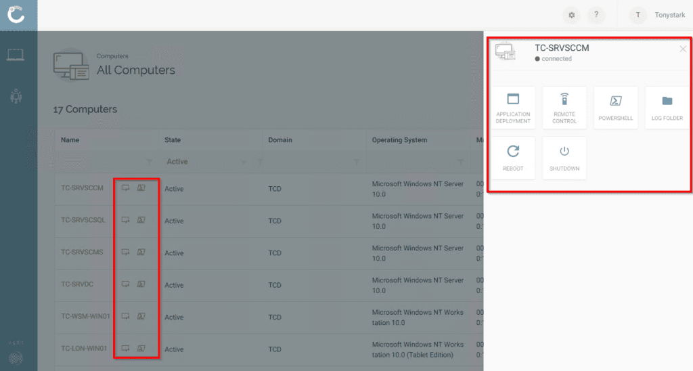The width and height of the screenshot is (693, 371).
Task: Click the fingerprint icon at the sidebar bottom
Action: pos(16,357)
